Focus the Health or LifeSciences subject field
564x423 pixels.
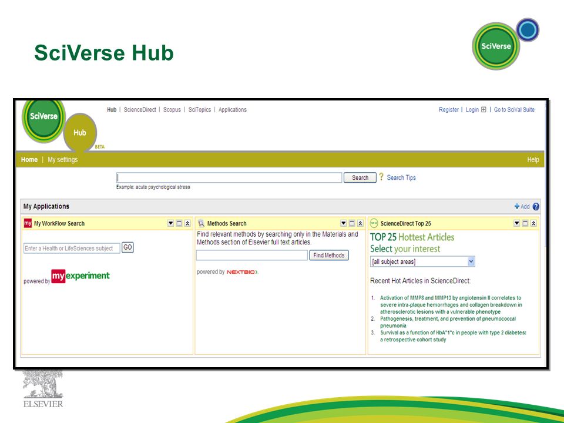[72, 248]
